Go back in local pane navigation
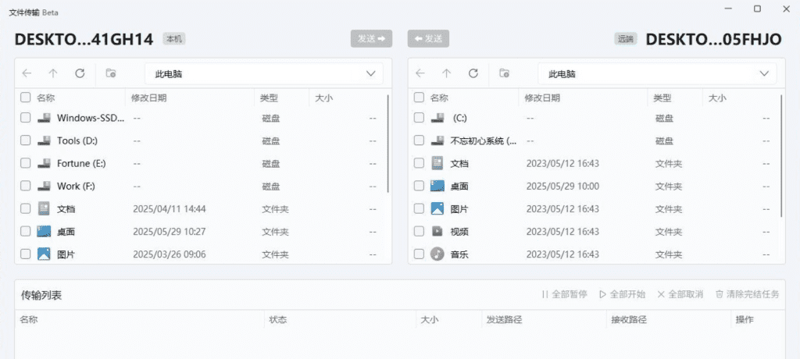 pos(27,73)
